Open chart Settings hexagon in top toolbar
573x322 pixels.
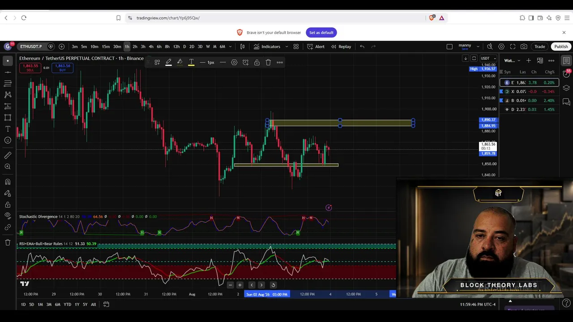[x=501, y=47]
